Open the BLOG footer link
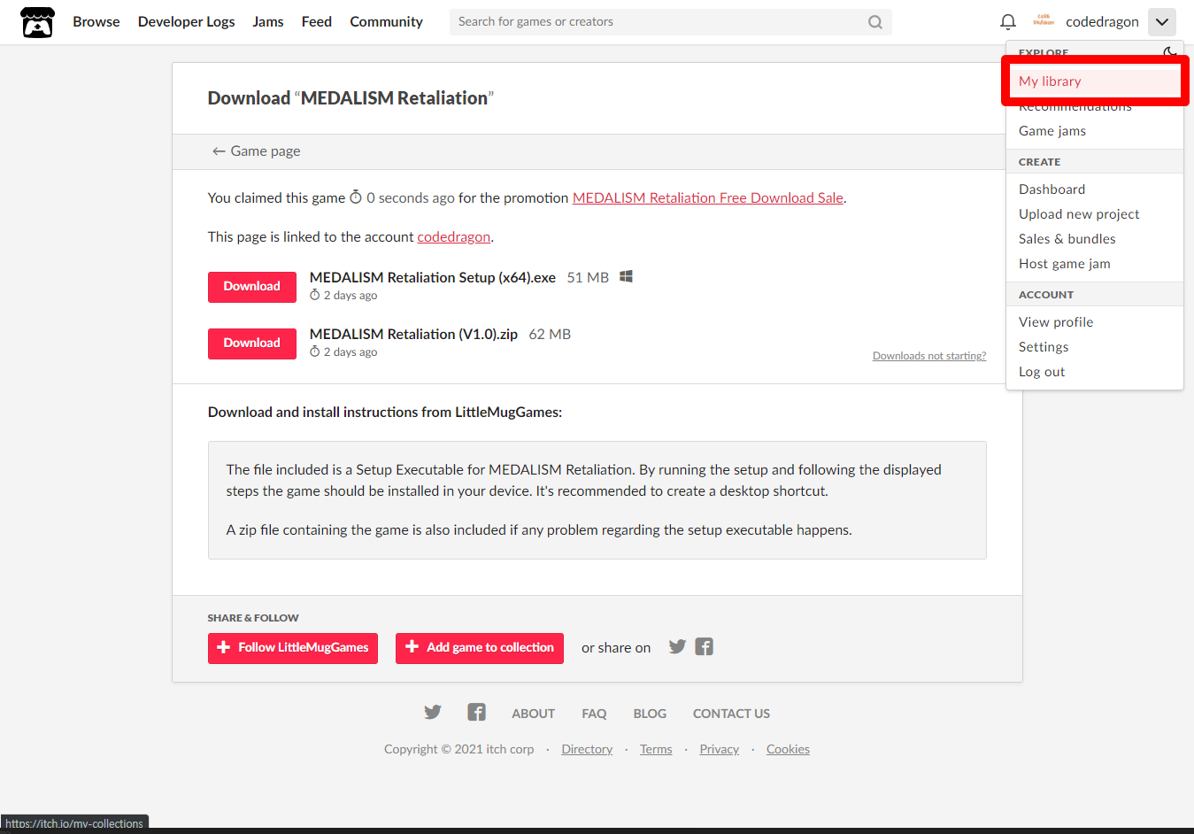This screenshot has height=834, width=1194. click(650, 714)
